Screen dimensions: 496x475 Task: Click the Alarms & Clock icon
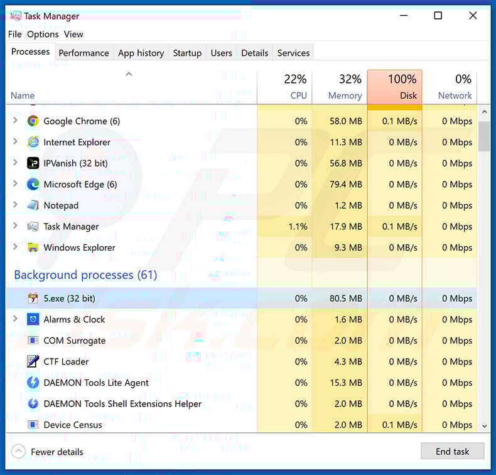click(x=33, y=319)
